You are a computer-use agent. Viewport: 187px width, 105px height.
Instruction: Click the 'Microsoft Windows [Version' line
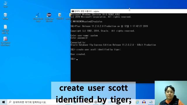[95, 15]
